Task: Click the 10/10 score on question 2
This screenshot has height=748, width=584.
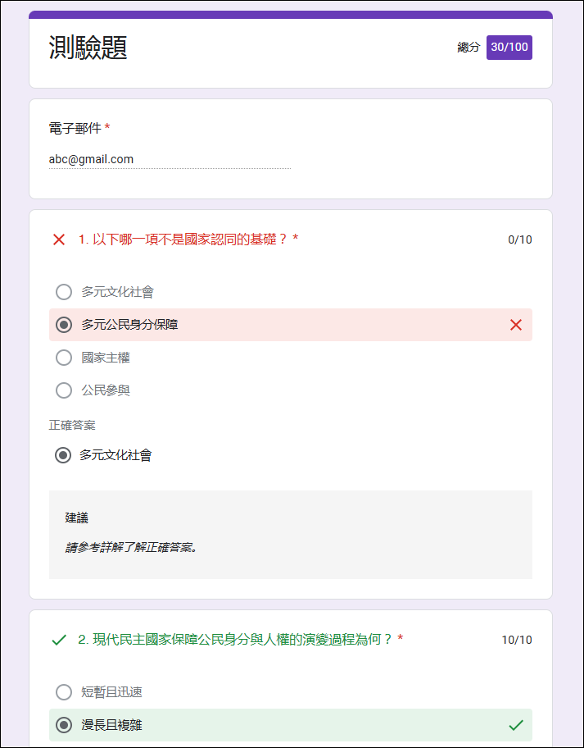Action: (517, 640)
